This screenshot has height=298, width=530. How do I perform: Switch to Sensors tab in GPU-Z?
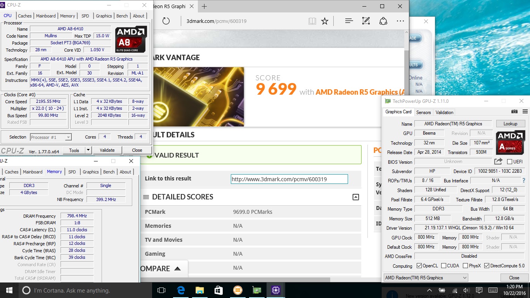click(x=424, y=113)
